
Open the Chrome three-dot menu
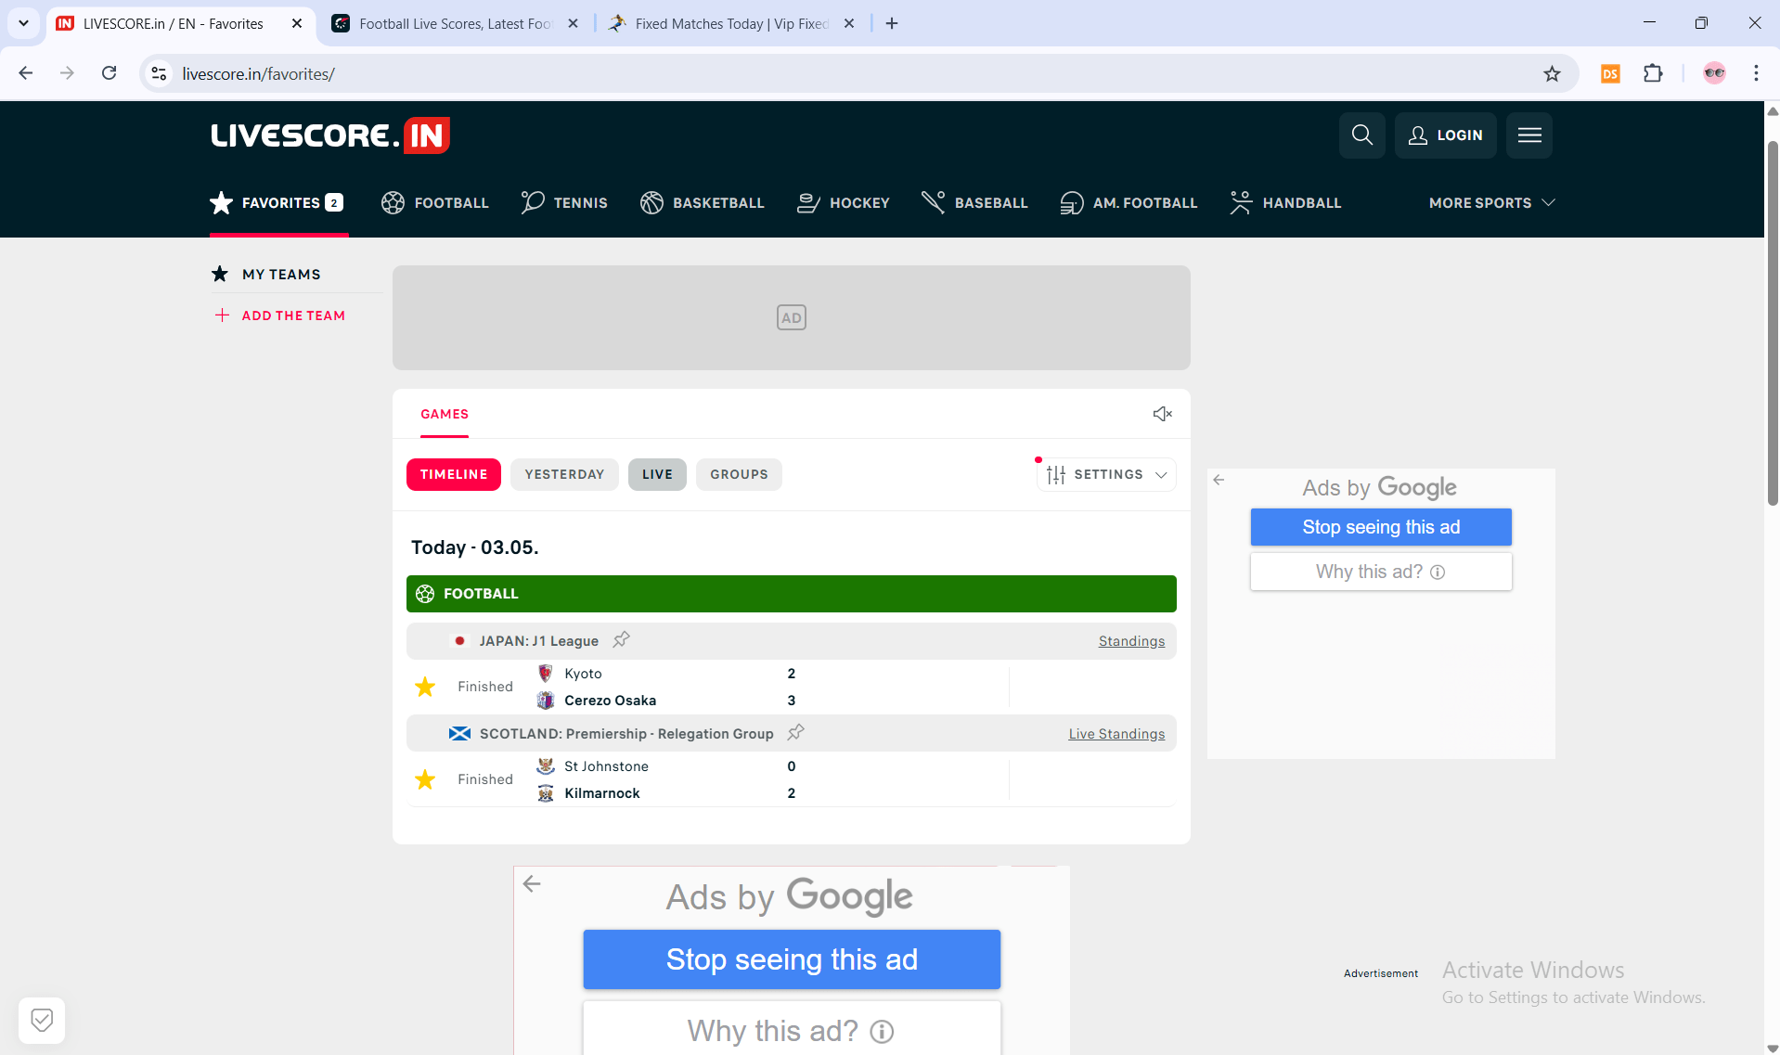click(1756, 73)
